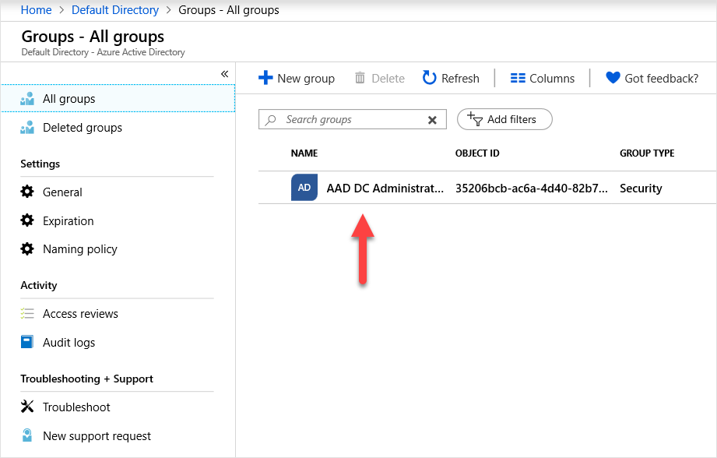Focus the Search groups input field
717x458 pixels.
click(x=352, y=119)
